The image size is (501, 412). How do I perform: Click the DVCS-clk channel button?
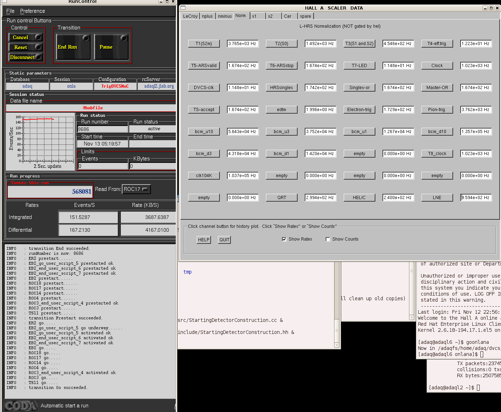204,88
